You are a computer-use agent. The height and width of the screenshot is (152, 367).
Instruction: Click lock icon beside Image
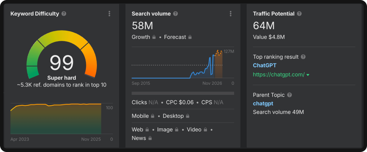[x=177, y=129]
